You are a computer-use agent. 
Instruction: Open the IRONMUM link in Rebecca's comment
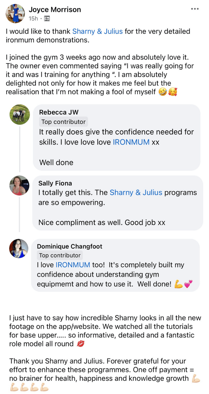[x=131, y=142]
